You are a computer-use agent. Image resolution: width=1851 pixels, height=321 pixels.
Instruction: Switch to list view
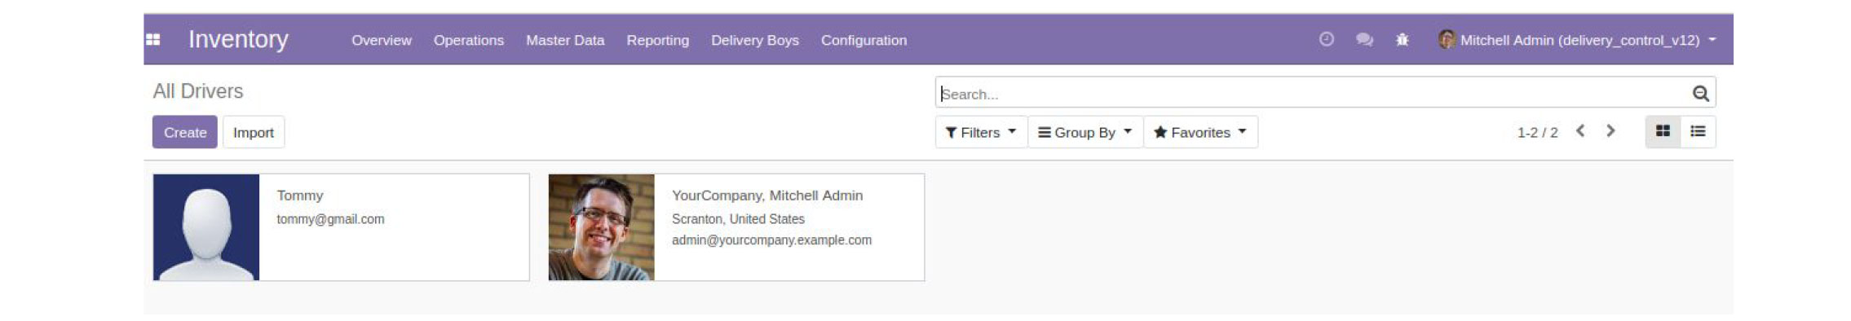pyautogui.click(x=1698, y=131)
